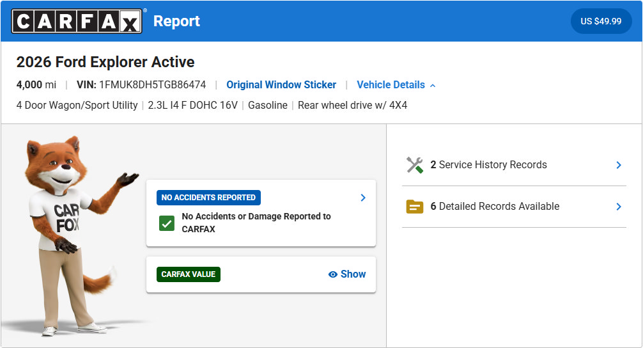Click the No Accidents Reported badge
The width and height of the screenshot is (643, 348).
[208, 198]
